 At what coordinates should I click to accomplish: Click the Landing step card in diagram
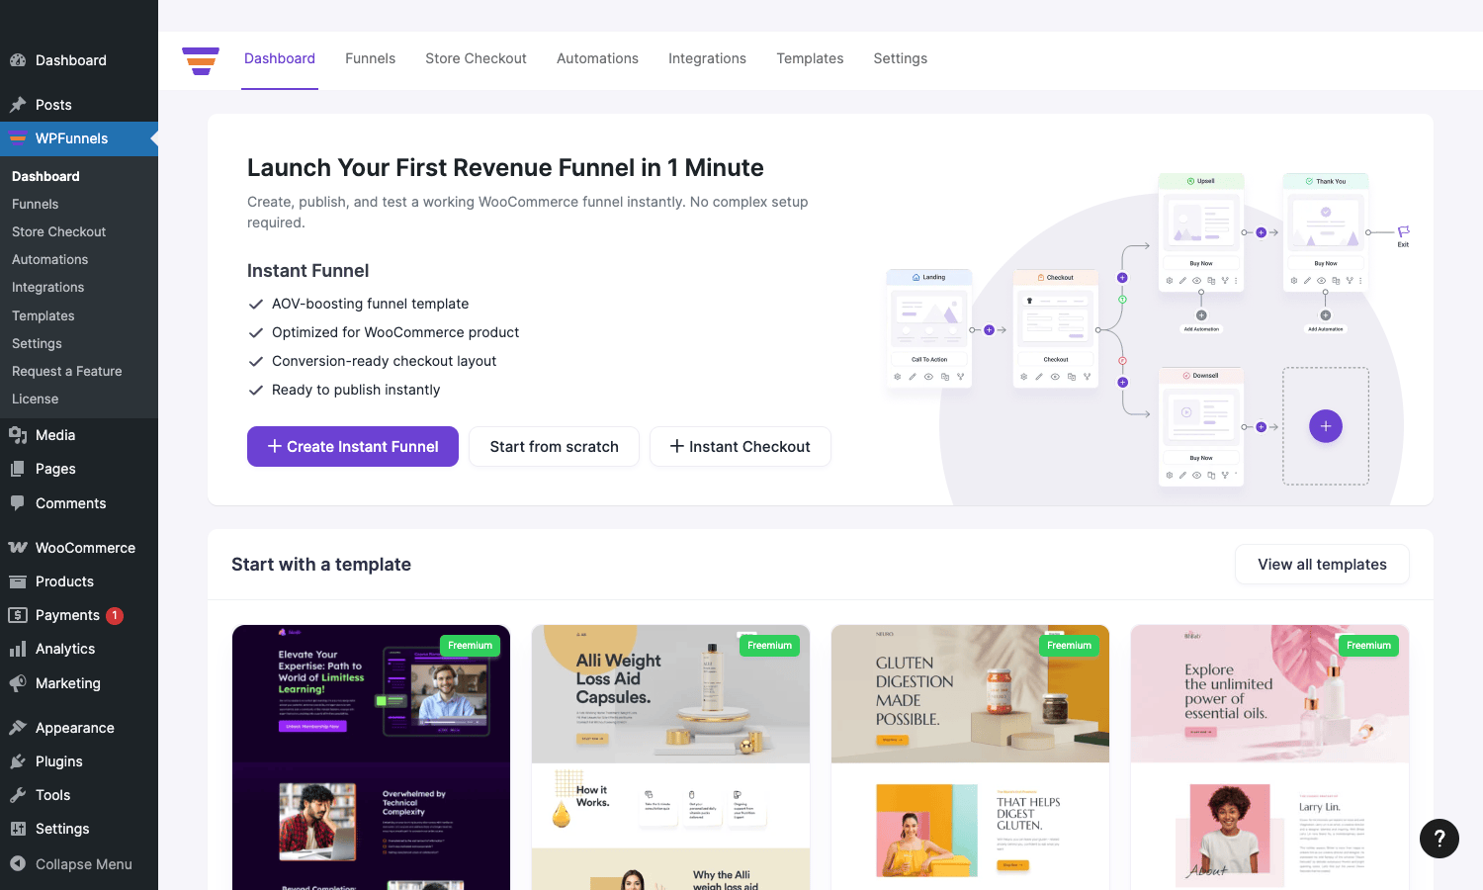click(x=929, y=327)
